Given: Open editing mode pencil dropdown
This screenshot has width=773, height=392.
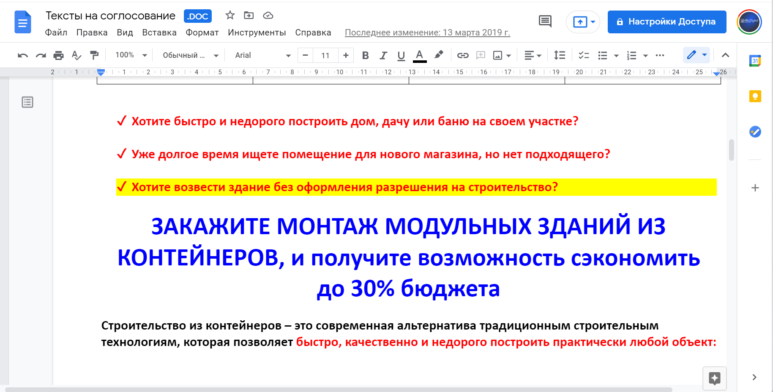Looking at the screenshot, I should coord(697,55).
